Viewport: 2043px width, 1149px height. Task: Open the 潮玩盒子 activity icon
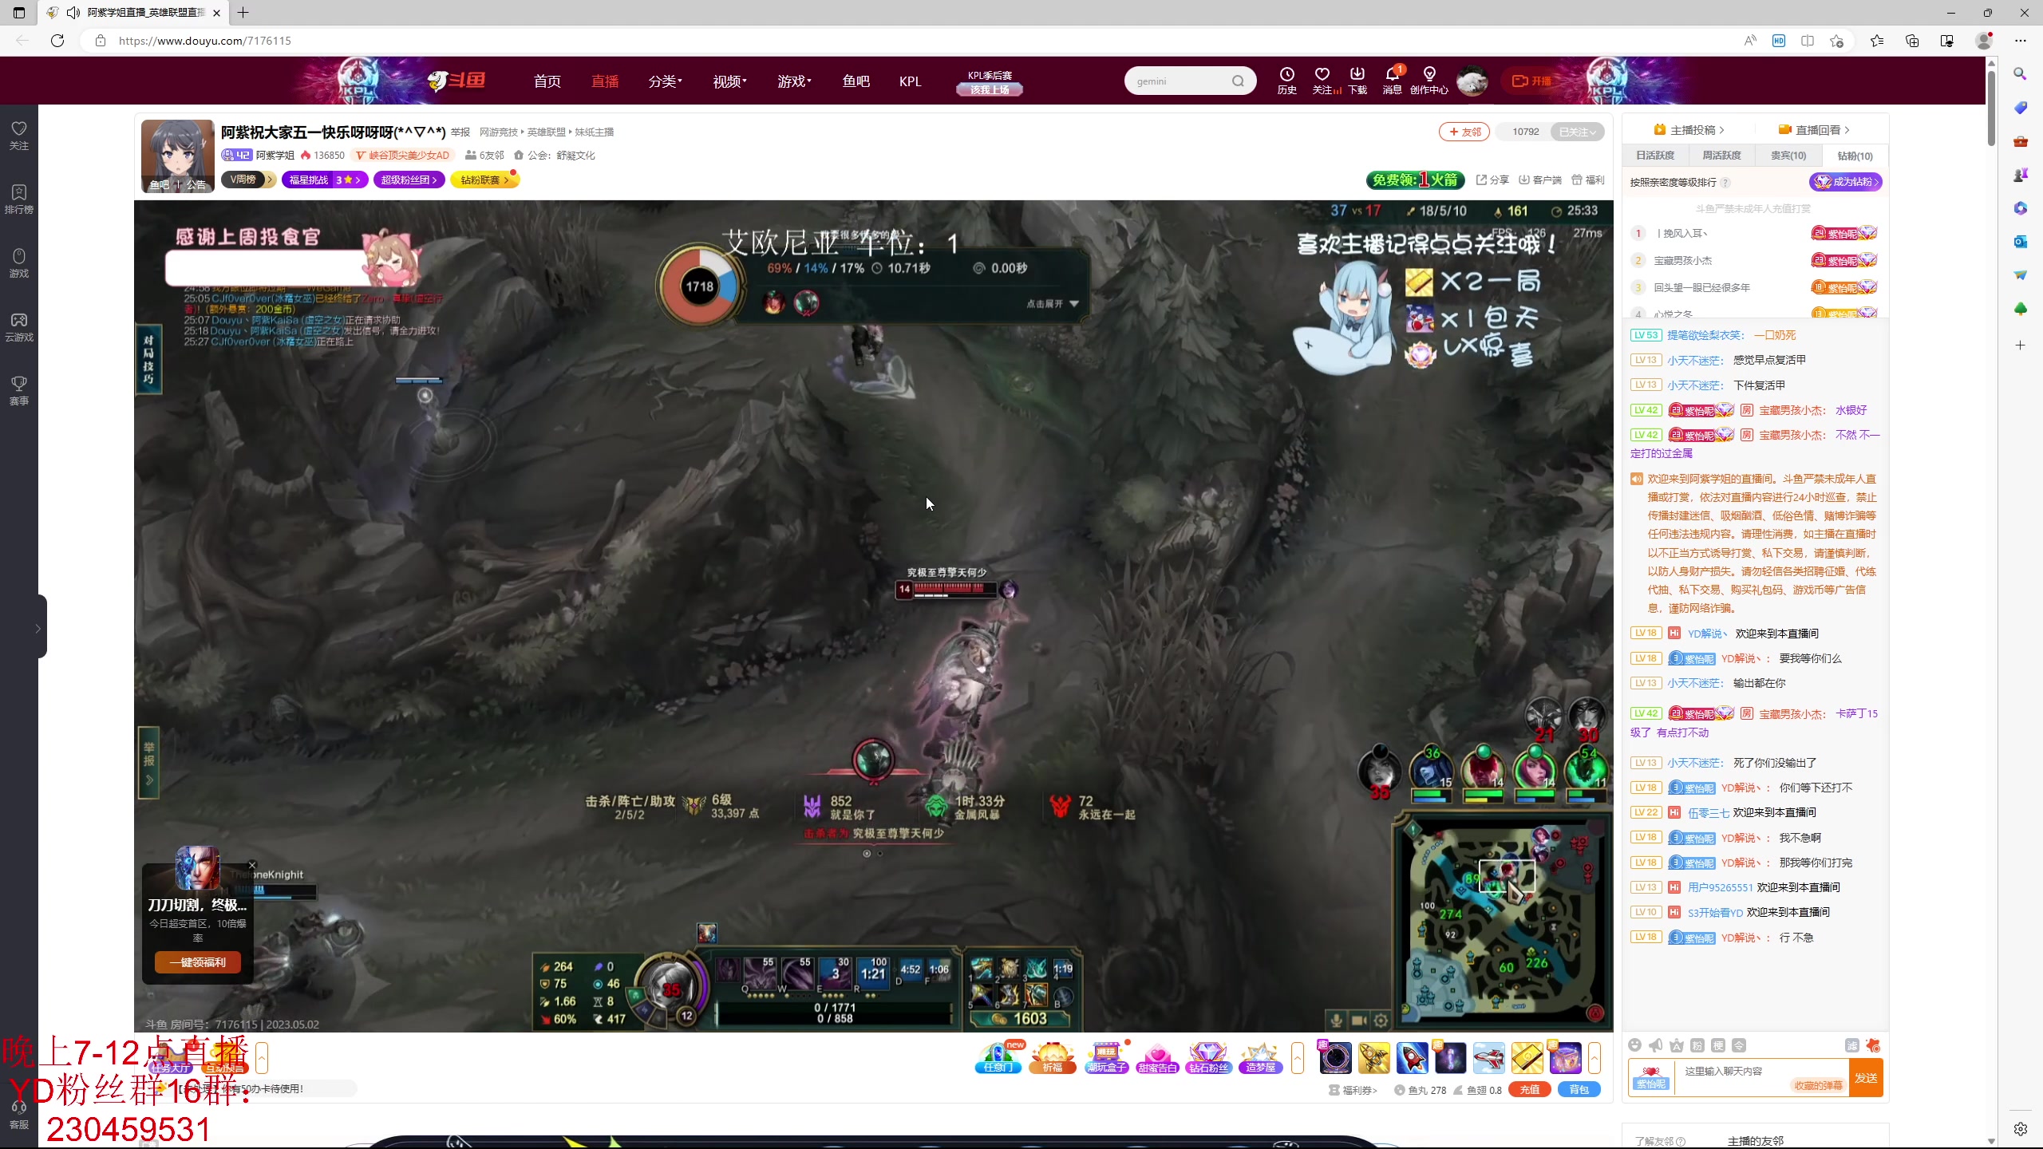(x=1106, y=1058)
